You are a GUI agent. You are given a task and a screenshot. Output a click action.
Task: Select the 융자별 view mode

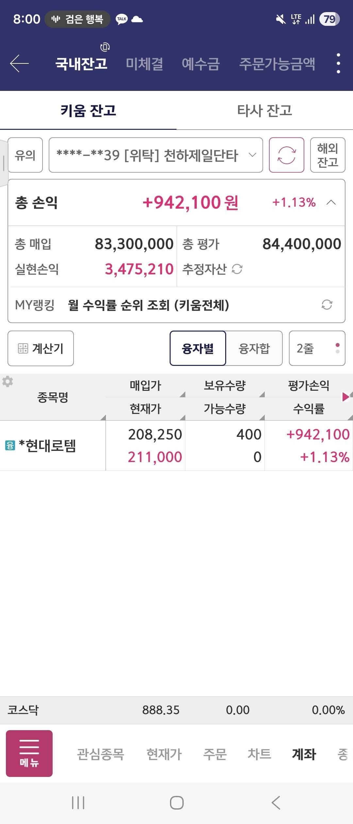(x=198, y=349)
